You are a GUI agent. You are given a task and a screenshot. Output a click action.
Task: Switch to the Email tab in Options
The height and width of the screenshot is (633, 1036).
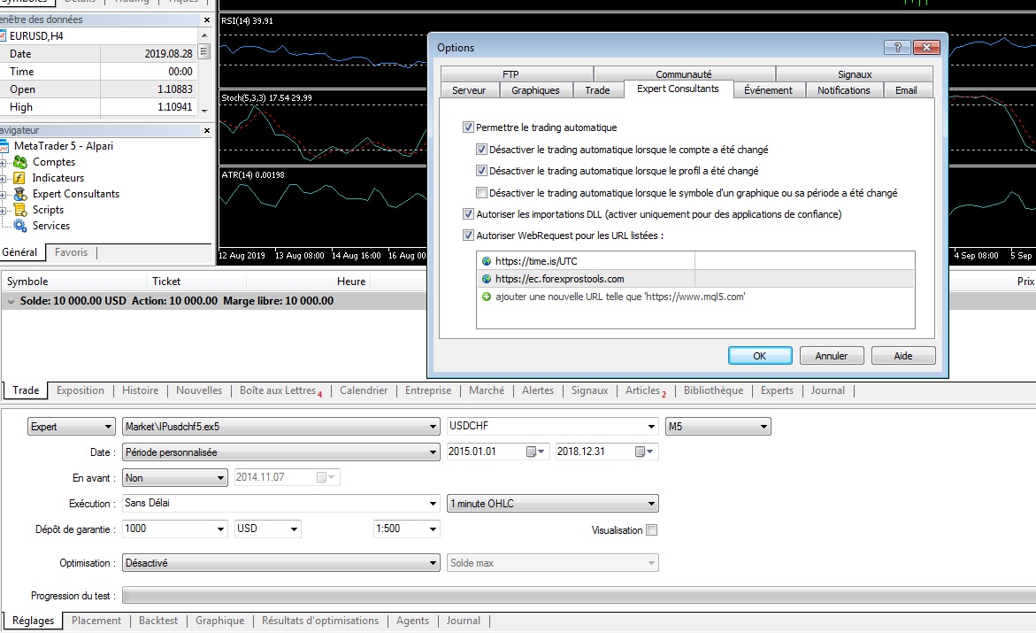(906, 90)
